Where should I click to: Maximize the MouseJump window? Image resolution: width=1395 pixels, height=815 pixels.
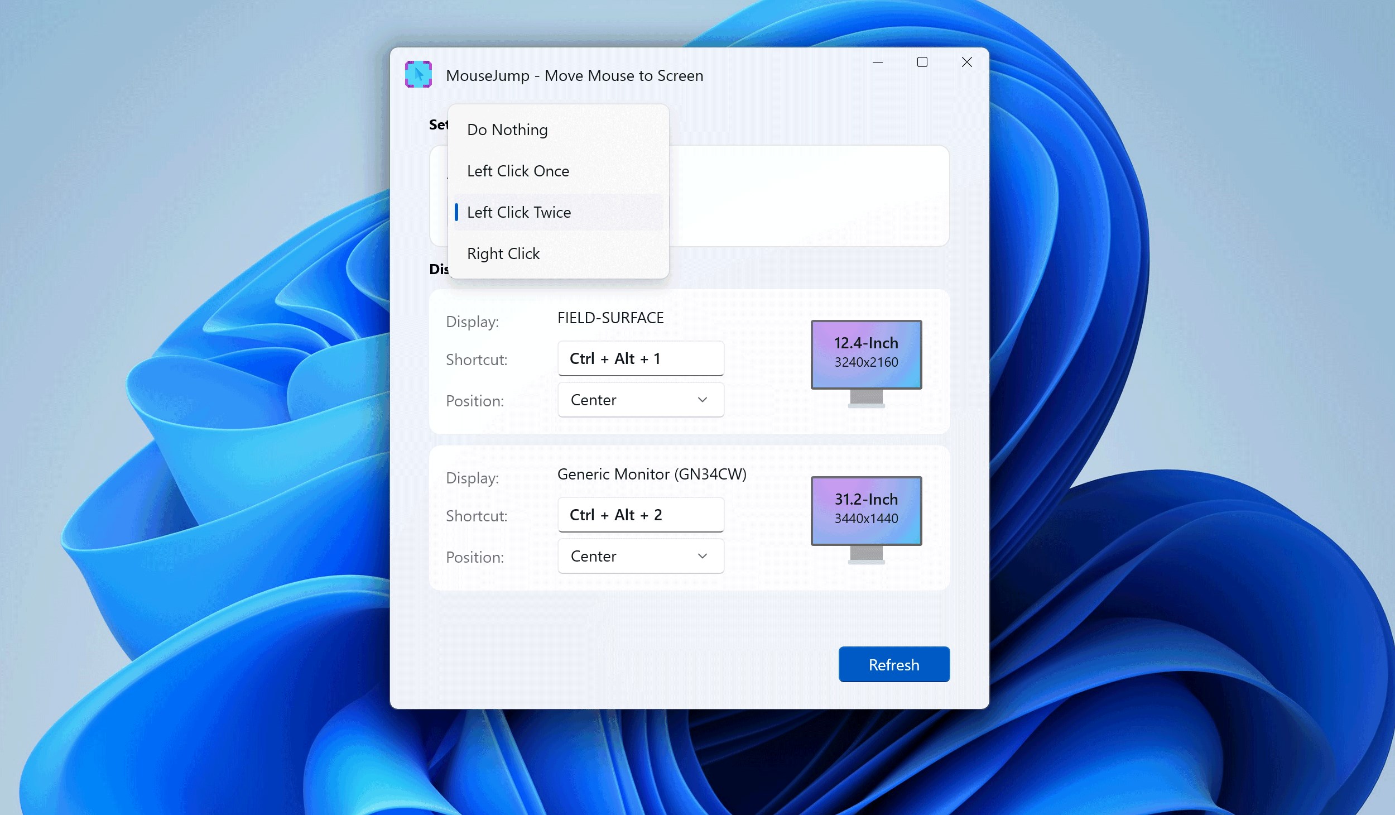[922, 62]
